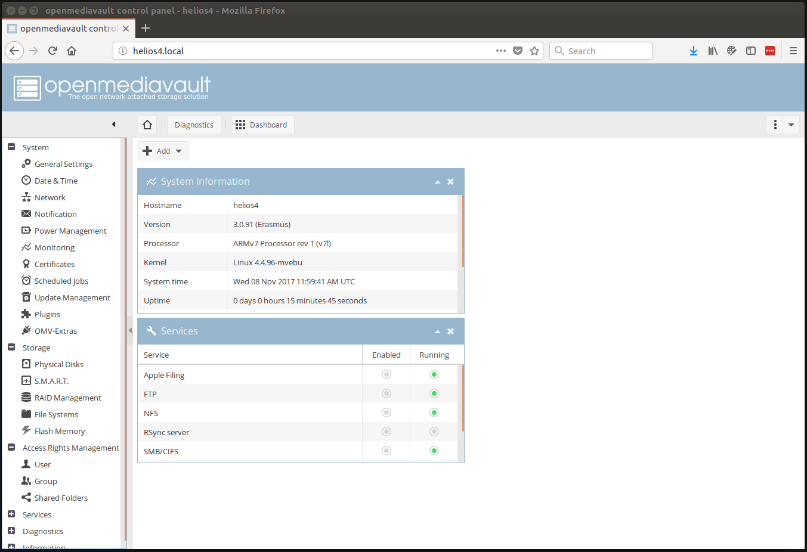
Task: Click the home icon in breadcrumb bar
Action: click(147, 125)
